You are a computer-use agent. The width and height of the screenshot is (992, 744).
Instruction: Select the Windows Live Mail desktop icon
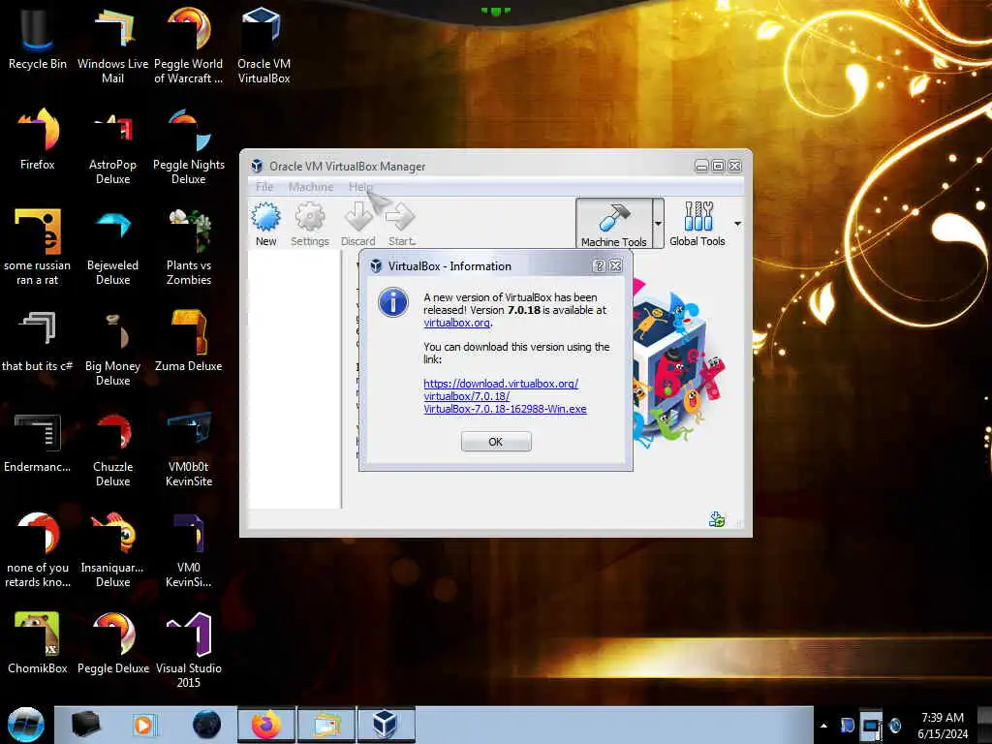pyautogui.click(x=112, y=46)
